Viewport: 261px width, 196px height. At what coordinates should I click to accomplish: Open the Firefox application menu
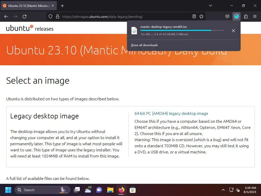click(255, 16)
